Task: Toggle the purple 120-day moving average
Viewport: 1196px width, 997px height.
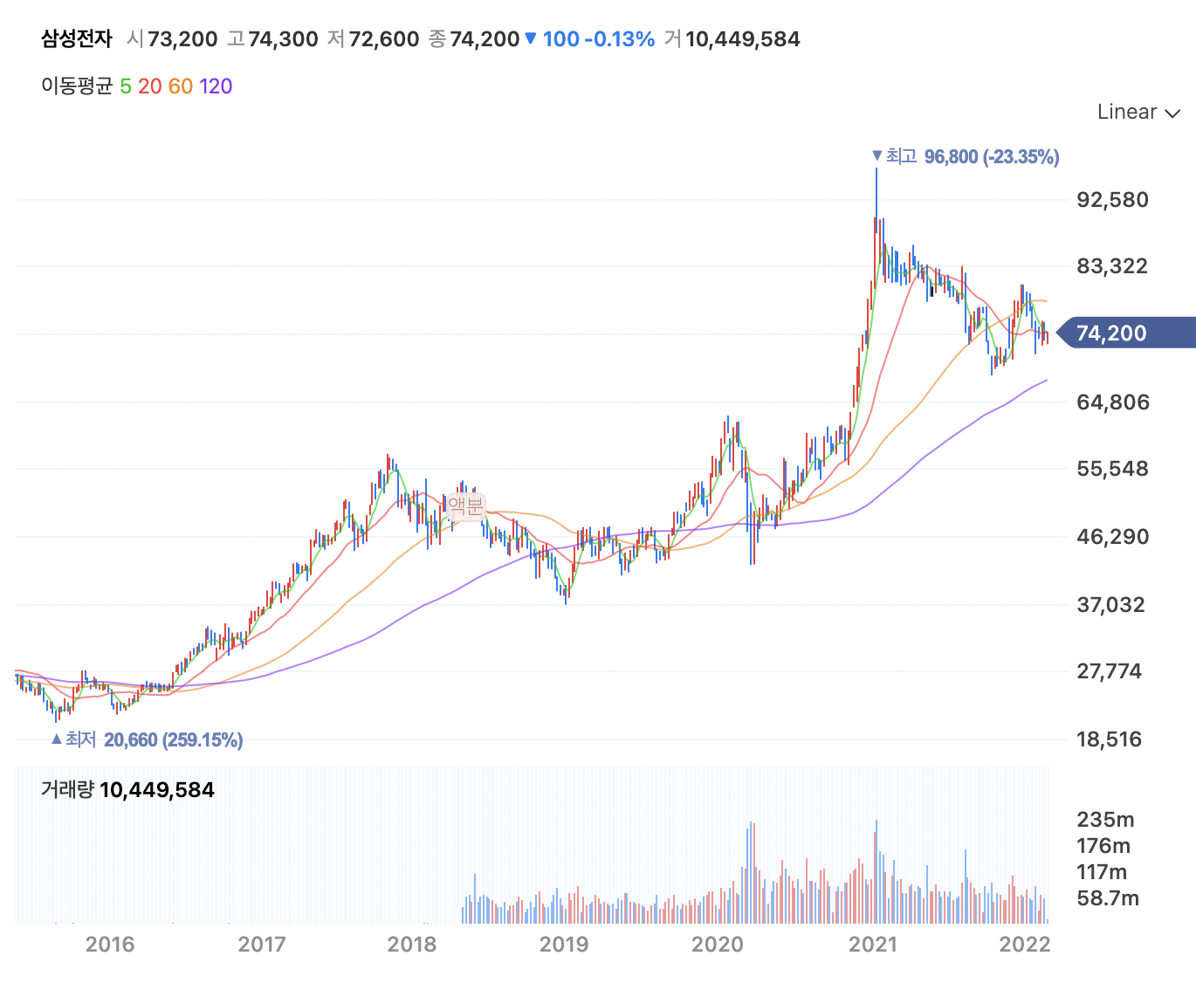Action: click(x=216, y=86)
